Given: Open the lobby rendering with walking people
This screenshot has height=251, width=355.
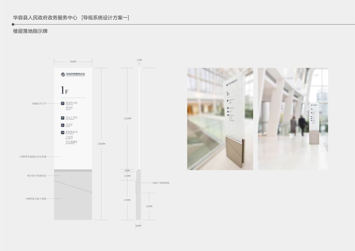Looking at the screenshot, I should (x=293, y=119).
